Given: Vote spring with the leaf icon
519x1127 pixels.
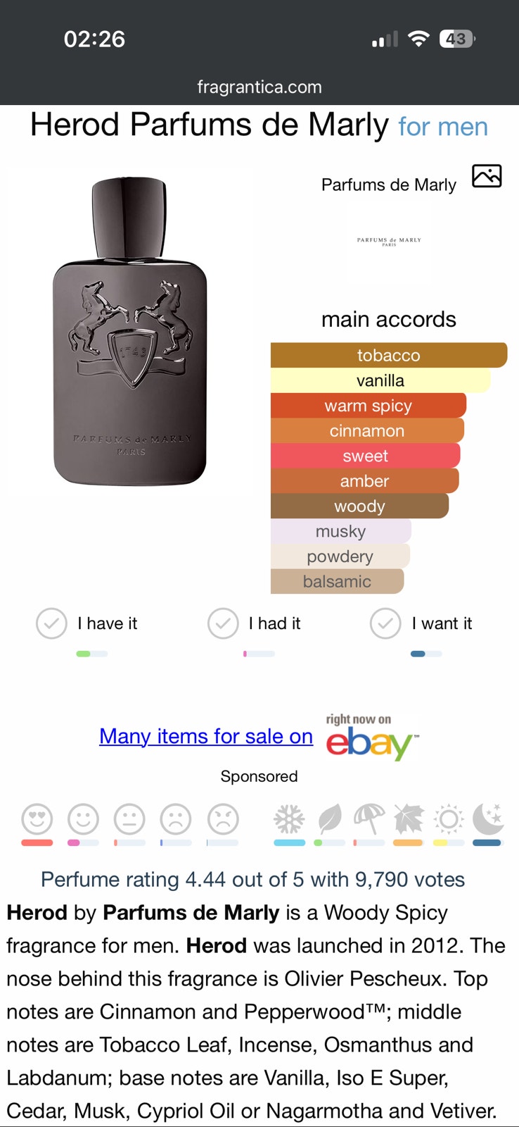Looking at the screenshot, I should point(329,819).
